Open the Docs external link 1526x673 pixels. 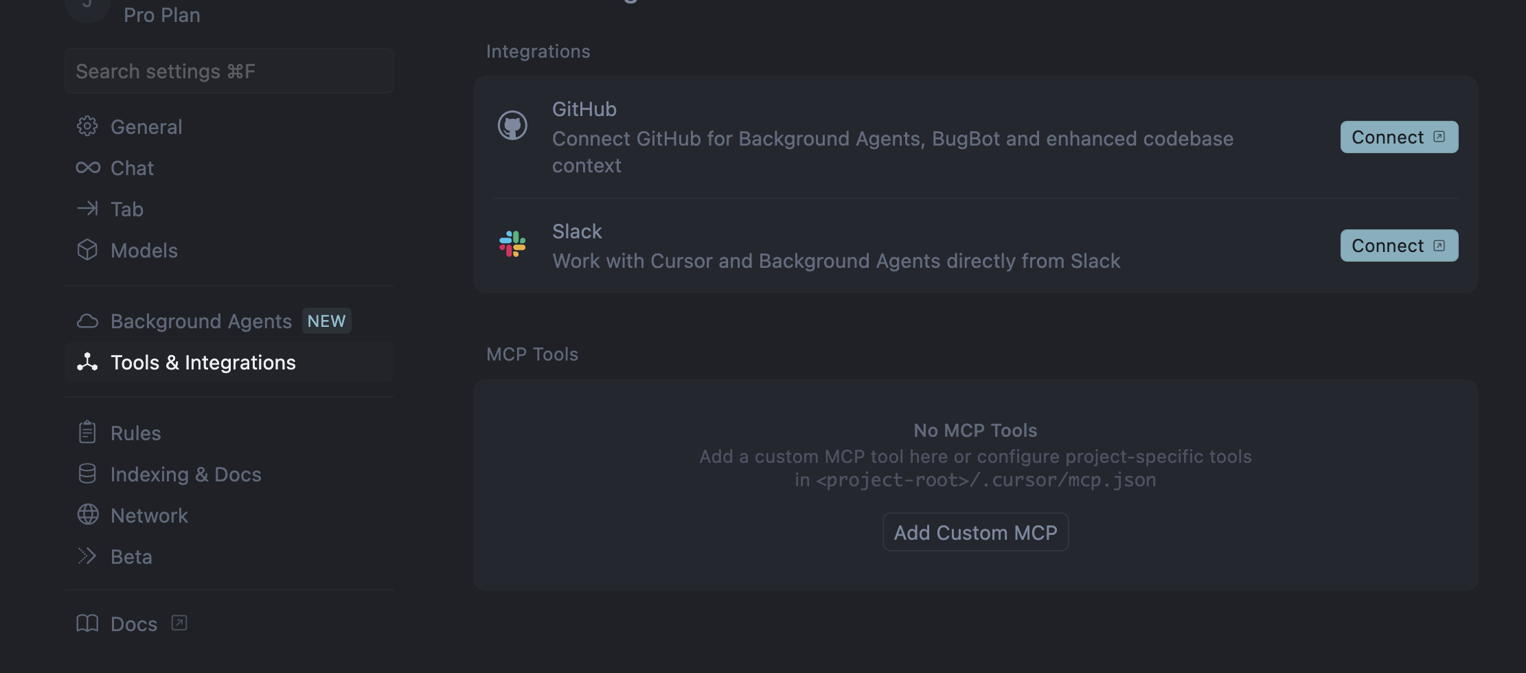coord(134,624)
